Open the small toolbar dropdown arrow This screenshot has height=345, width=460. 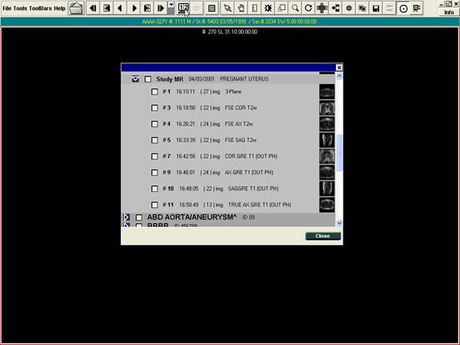click(171, 6)
